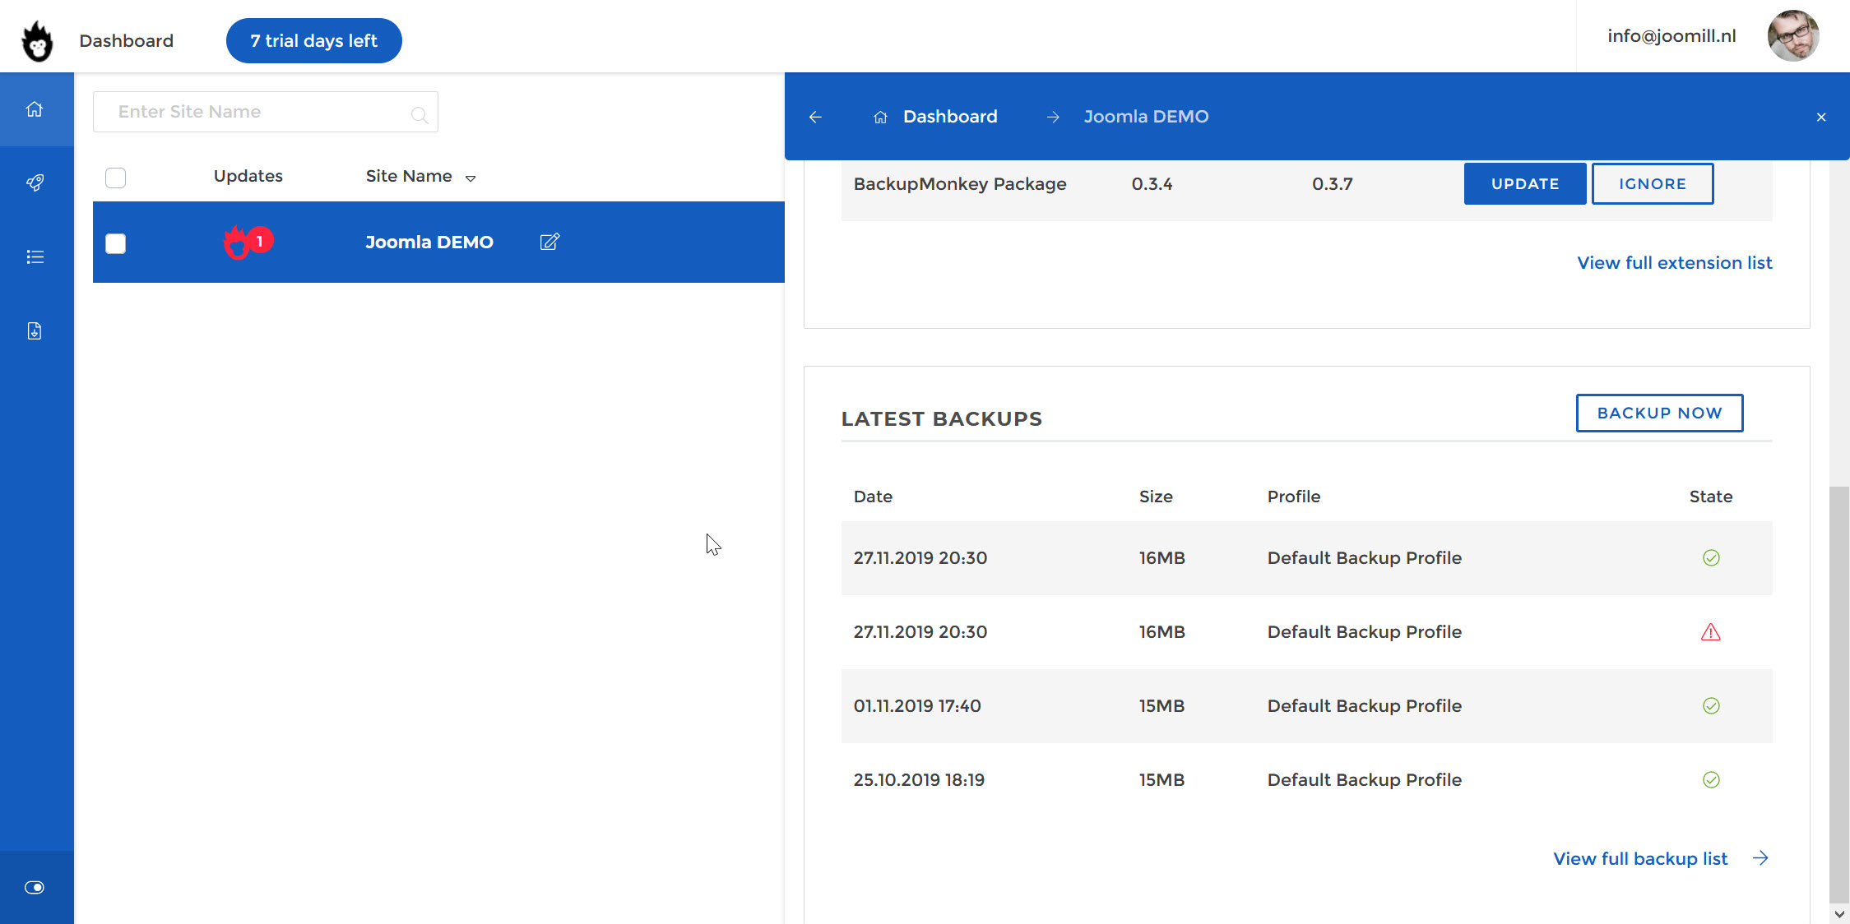The image size is (1850, 924).
Task: Click the Enter Site Name field
Action: (255, 112)
